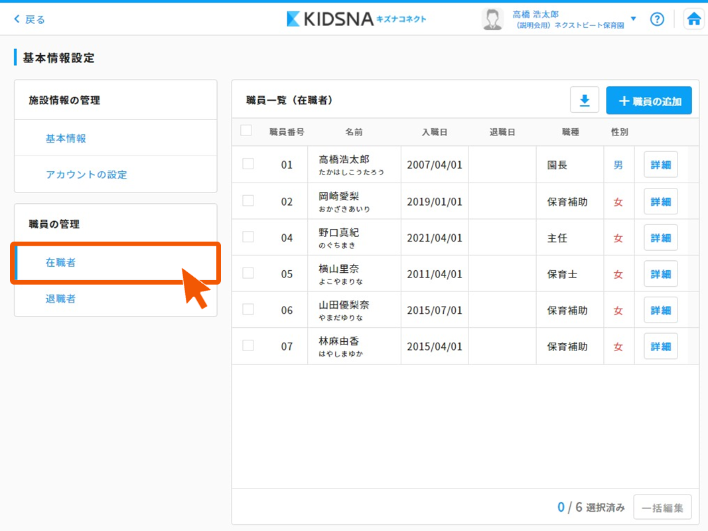This screenshot has width=708, height=531.
Task: Click the home icon in header
Action: 694,19
